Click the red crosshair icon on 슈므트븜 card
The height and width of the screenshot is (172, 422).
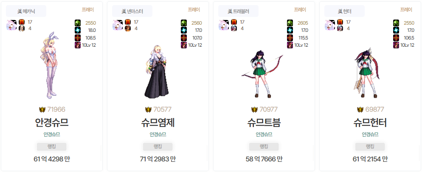click(290, 38)
